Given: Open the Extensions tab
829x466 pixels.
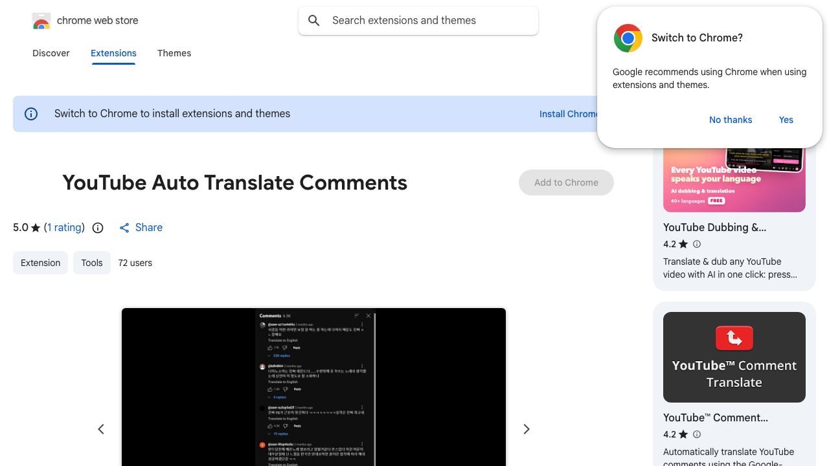Looking at the screenshot, I should pyautogui.click(x=113, y=53).
